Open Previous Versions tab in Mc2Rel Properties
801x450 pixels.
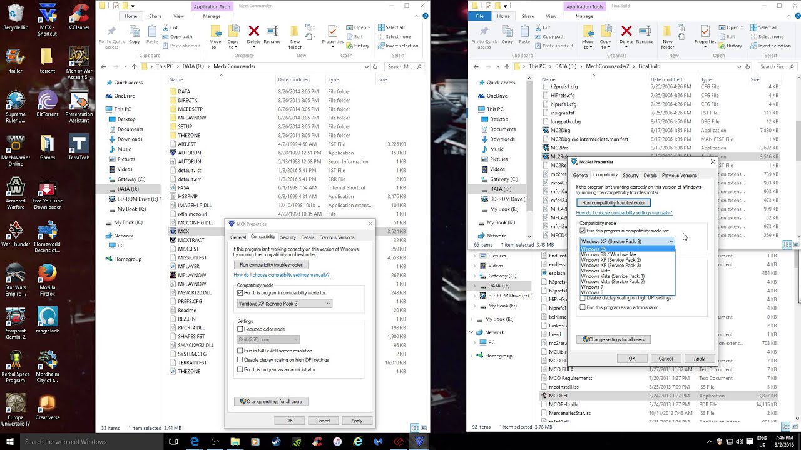tap(679, 176)
